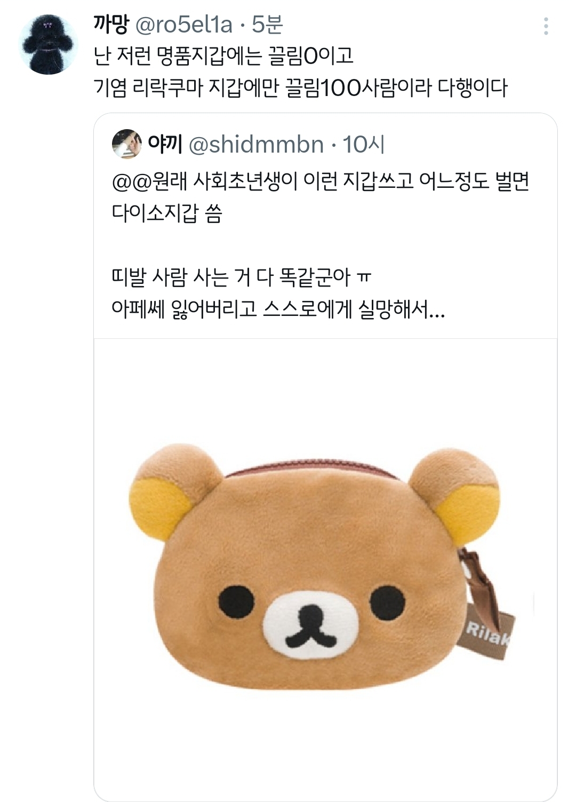Open the @shidmmbn handle in quoted tweet
This screenshot has height=802, width=576.
click(x=256, y=145)
